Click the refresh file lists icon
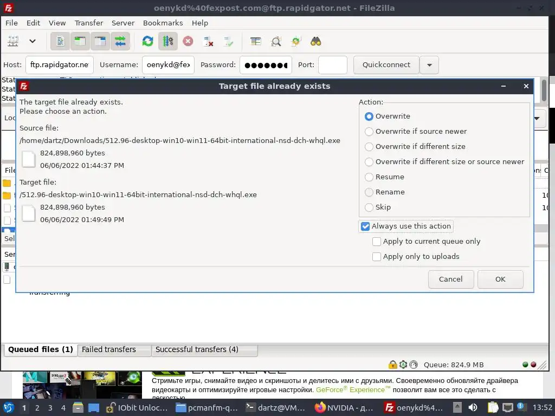Viewport: 555px width, 416px height. tap(147, 41)
